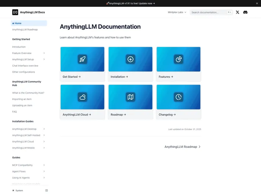
Task: Dismiss the announcement banner with X
Action: point(257,3)
